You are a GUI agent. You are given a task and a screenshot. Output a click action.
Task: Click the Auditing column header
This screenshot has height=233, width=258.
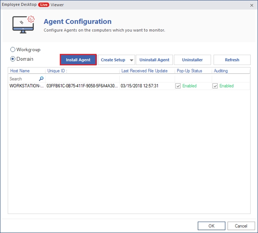(x=221, y=71)
